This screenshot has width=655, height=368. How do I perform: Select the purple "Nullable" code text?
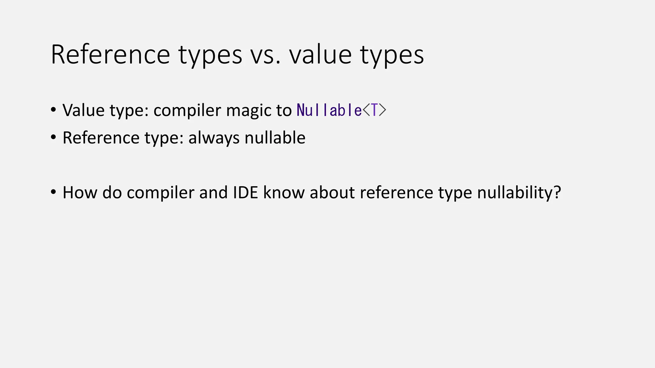(329, 110)
